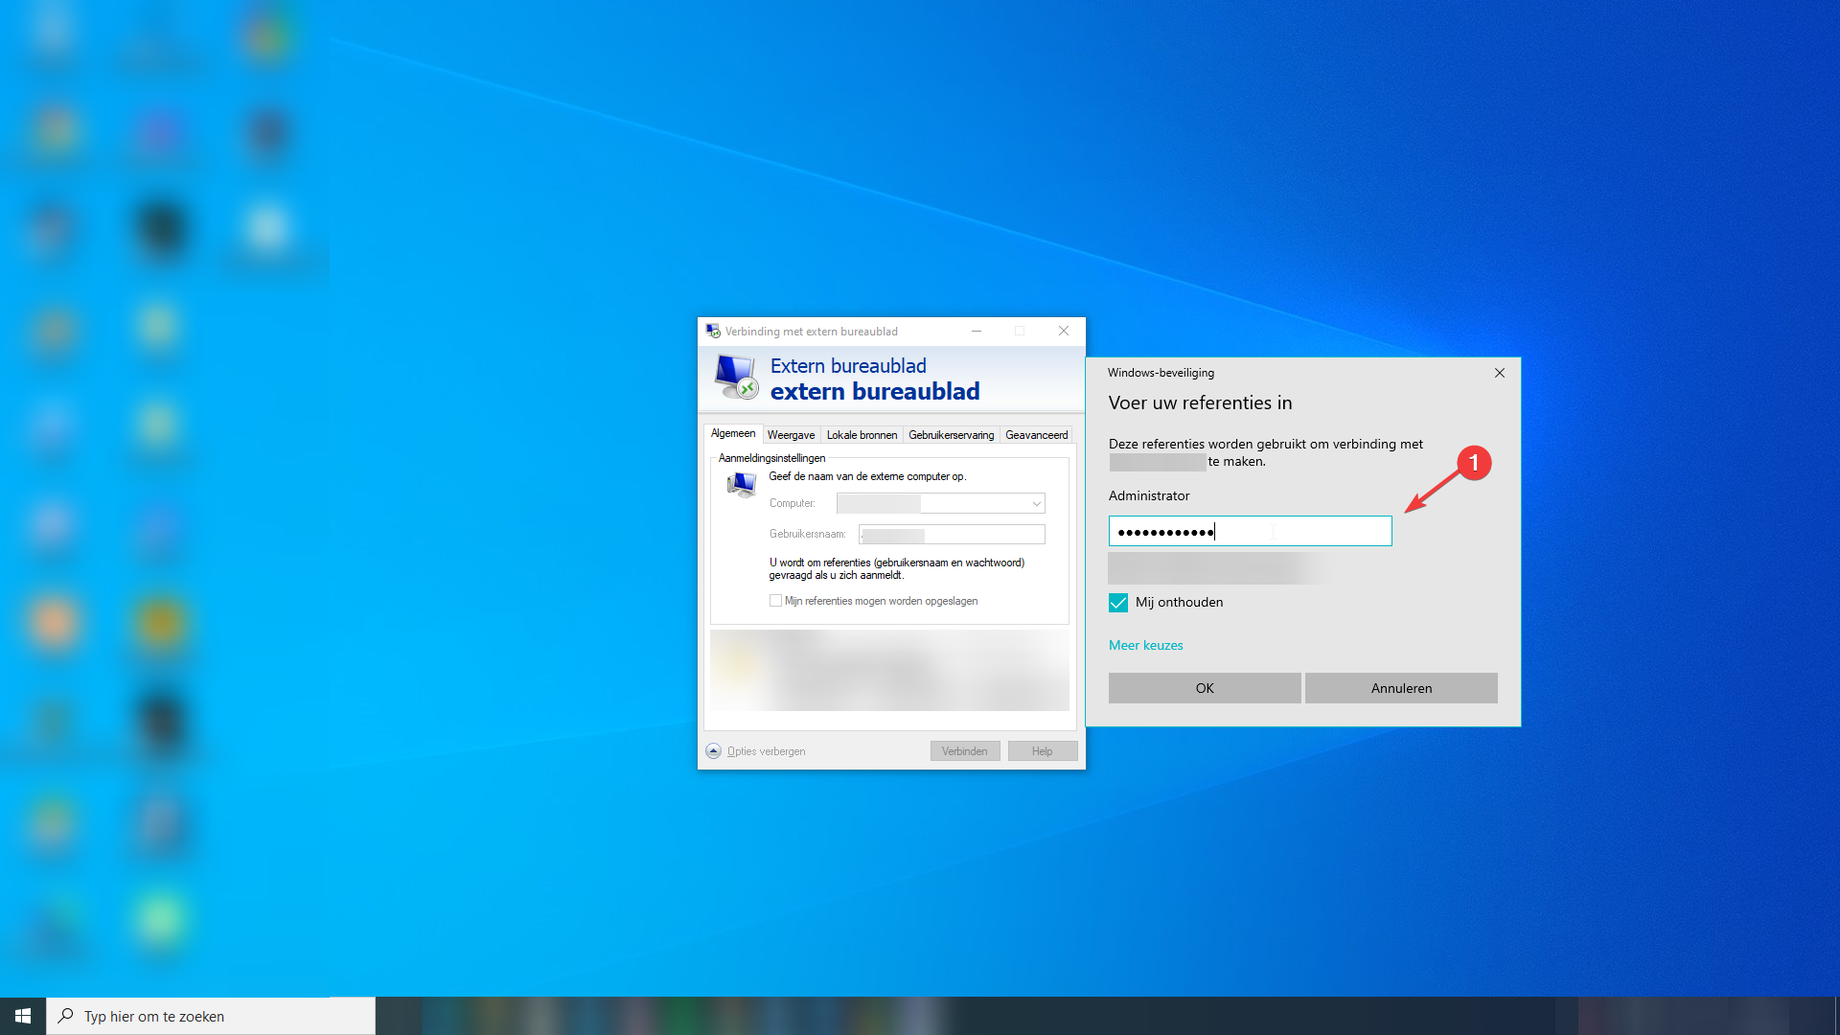This screenshot has height=1035, width=1840.
Task: Enable Mijn referenties mogen worden opgeslagen checkbox
Action: pos(775,601)
